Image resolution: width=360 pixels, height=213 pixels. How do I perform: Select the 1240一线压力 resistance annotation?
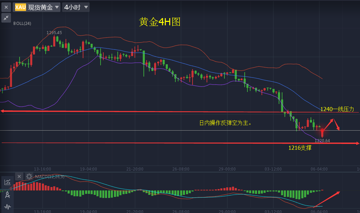pyautogui.click(x=337, y=109)
